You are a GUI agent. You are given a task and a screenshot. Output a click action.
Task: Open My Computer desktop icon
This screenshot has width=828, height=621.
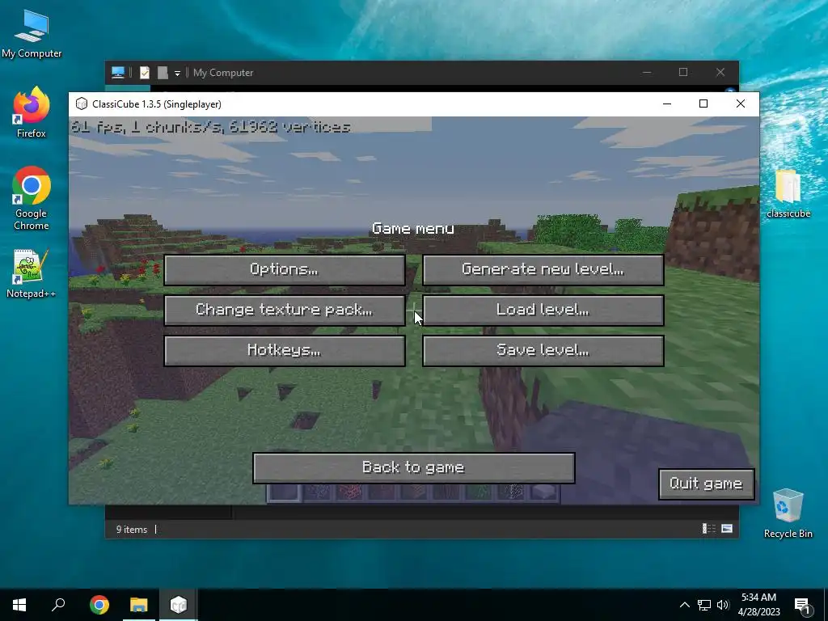click(x=32, y=34)
